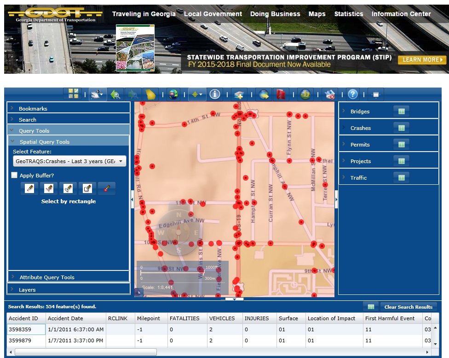Open the Select Feature dropdown
The width and height of the screenshot is (449, 358).
click(x=69, y=161)
